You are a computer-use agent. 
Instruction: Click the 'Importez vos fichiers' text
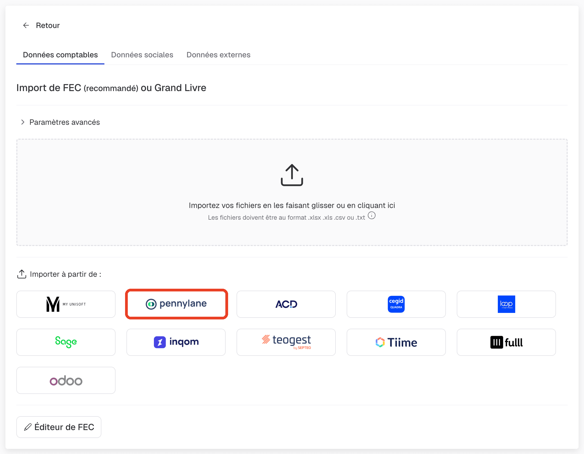[292, 205]
